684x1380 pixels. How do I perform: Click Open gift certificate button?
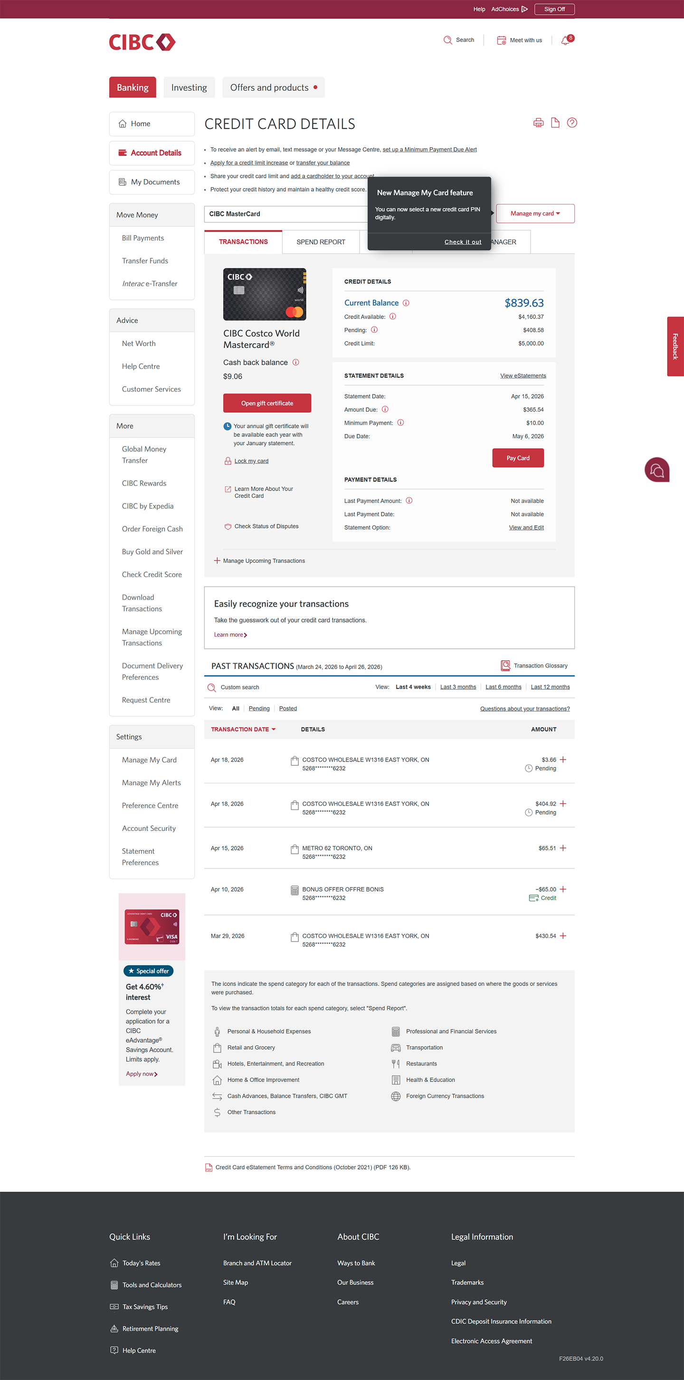tap(267, 404)
